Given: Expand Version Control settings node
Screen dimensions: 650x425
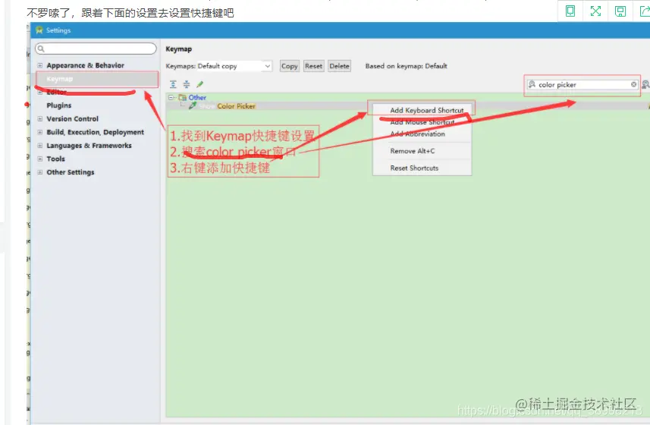Looking at the screenshot, I should (x=40, y=119).
